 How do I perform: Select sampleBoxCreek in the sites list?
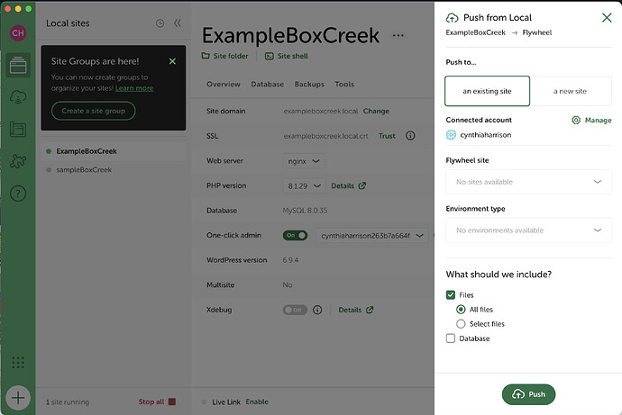pos(114,170)
